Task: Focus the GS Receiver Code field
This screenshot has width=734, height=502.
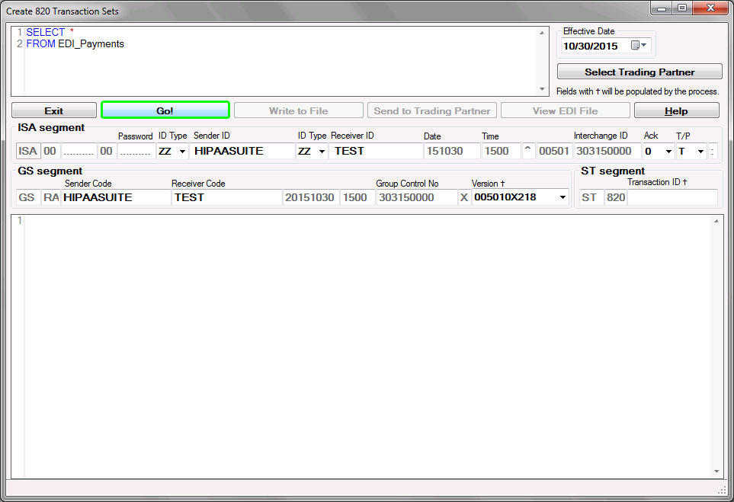Action: [226, 197]
